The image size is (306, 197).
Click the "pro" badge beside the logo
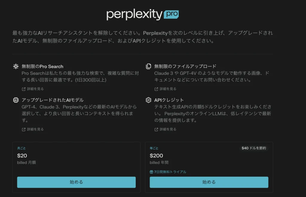tap(171, 14)
